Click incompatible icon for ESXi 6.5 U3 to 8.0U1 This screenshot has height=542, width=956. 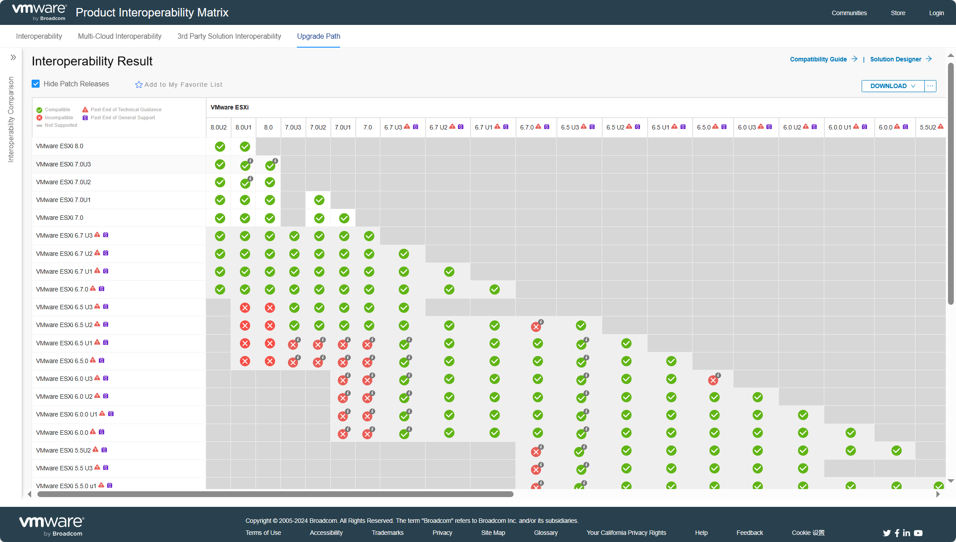(x=245, y=307)
